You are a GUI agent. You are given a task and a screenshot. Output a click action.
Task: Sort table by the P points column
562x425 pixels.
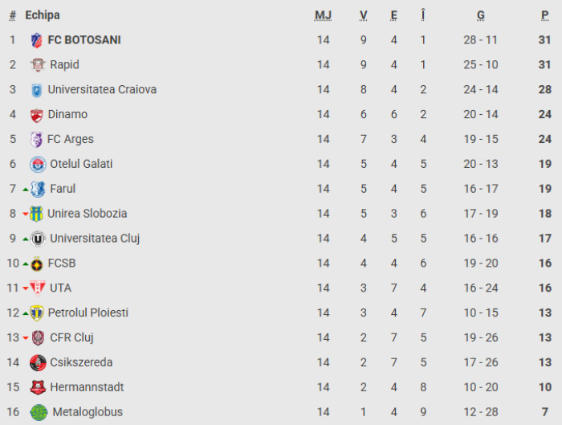(x=545, y=15)
